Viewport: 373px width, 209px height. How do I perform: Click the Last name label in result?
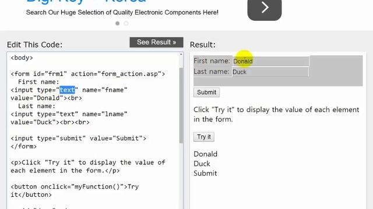(x=211, y=71)
